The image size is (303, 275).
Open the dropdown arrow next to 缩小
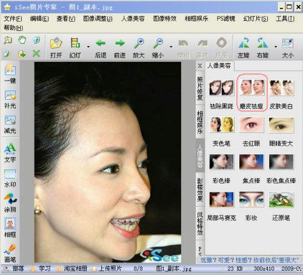[171, 47]
